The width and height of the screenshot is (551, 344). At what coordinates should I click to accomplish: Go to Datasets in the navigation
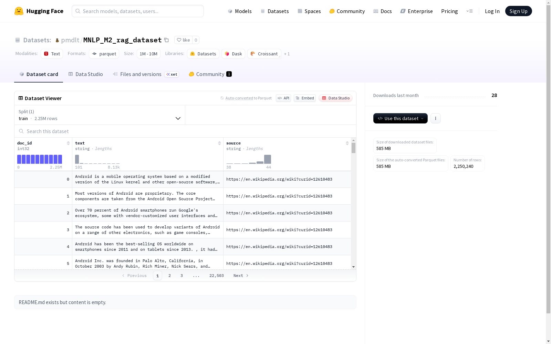pyautogui.click(x=274, y=11)
